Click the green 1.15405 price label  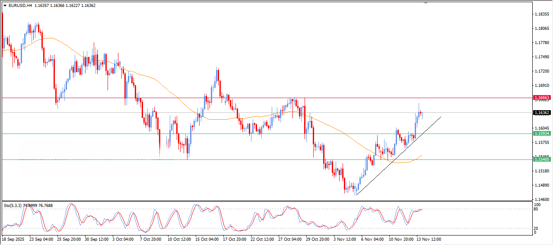pos(542,159)
